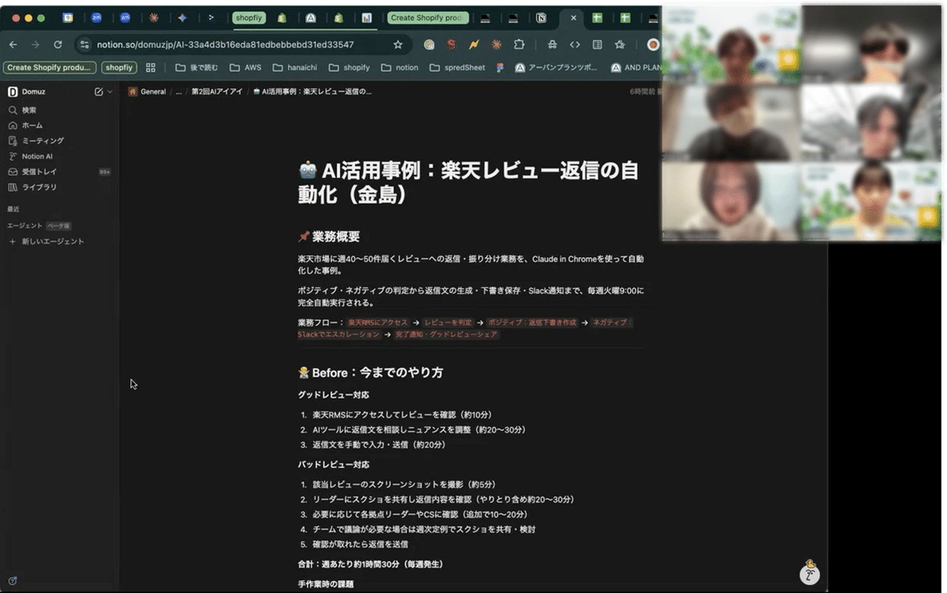Viewport: 947px width, 593px height.
Task: Click the orange starburst extension in toolbar
Action: pos(497,44)
